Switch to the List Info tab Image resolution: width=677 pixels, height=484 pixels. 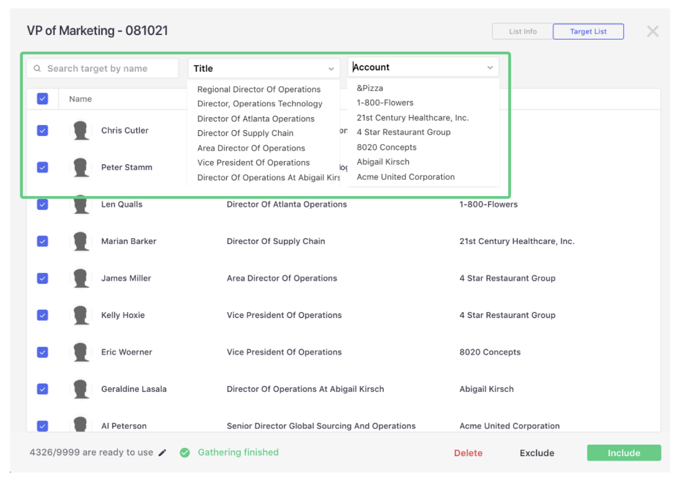tap(522, 32)
